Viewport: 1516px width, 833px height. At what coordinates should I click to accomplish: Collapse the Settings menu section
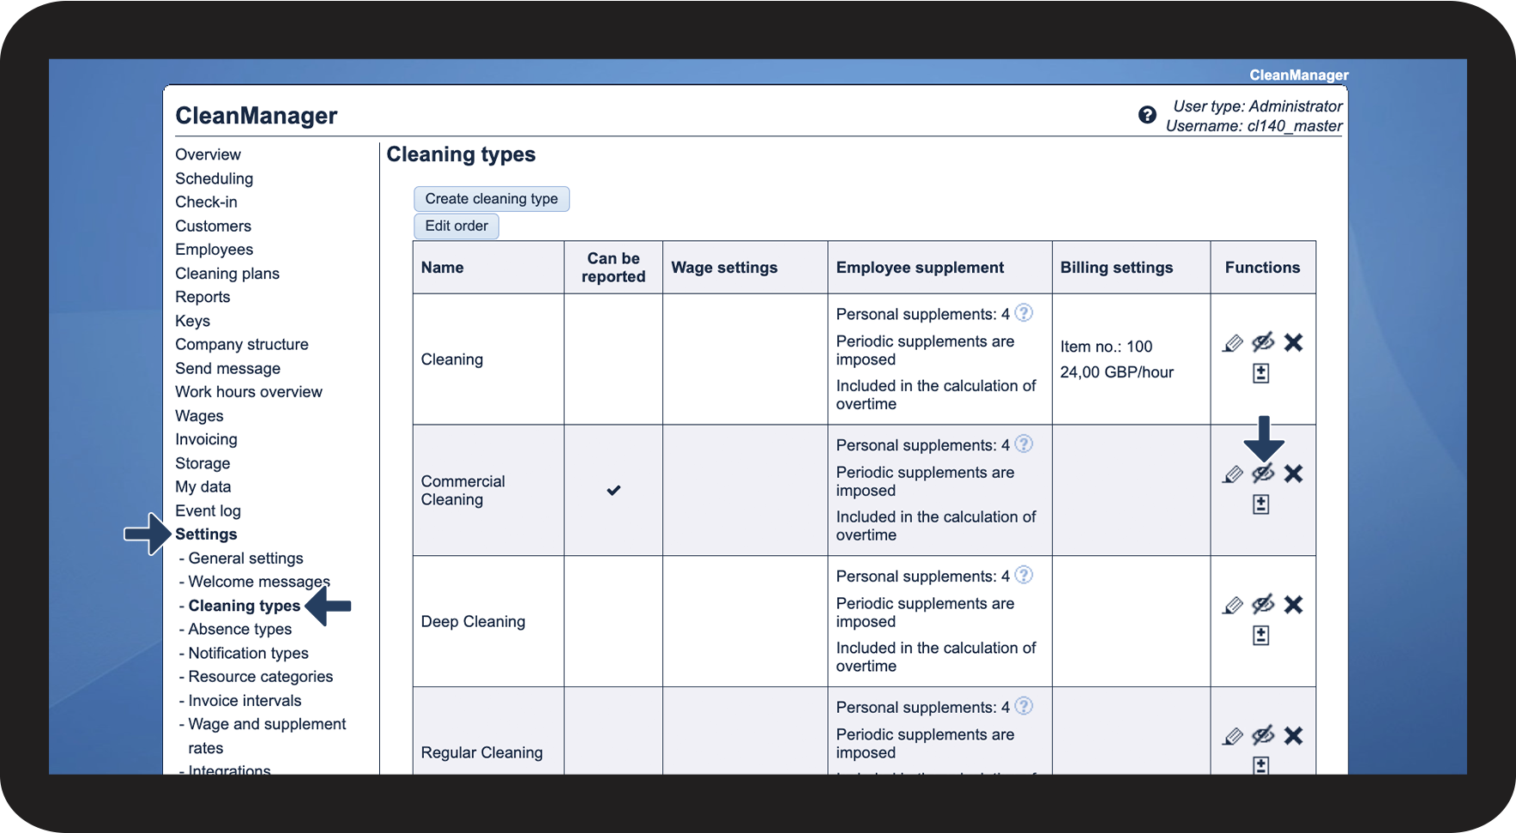pos(206,534)
